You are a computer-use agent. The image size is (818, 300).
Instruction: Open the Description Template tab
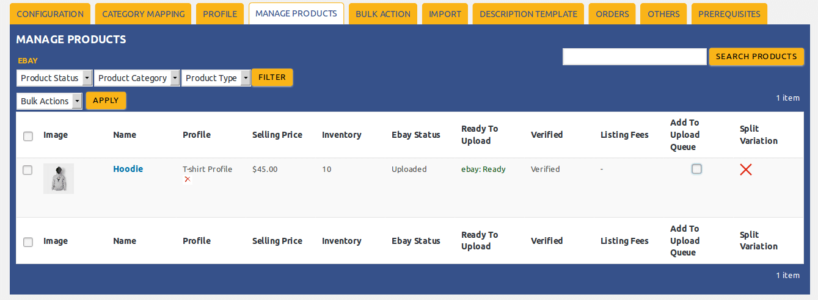click(x=528, y=14)
